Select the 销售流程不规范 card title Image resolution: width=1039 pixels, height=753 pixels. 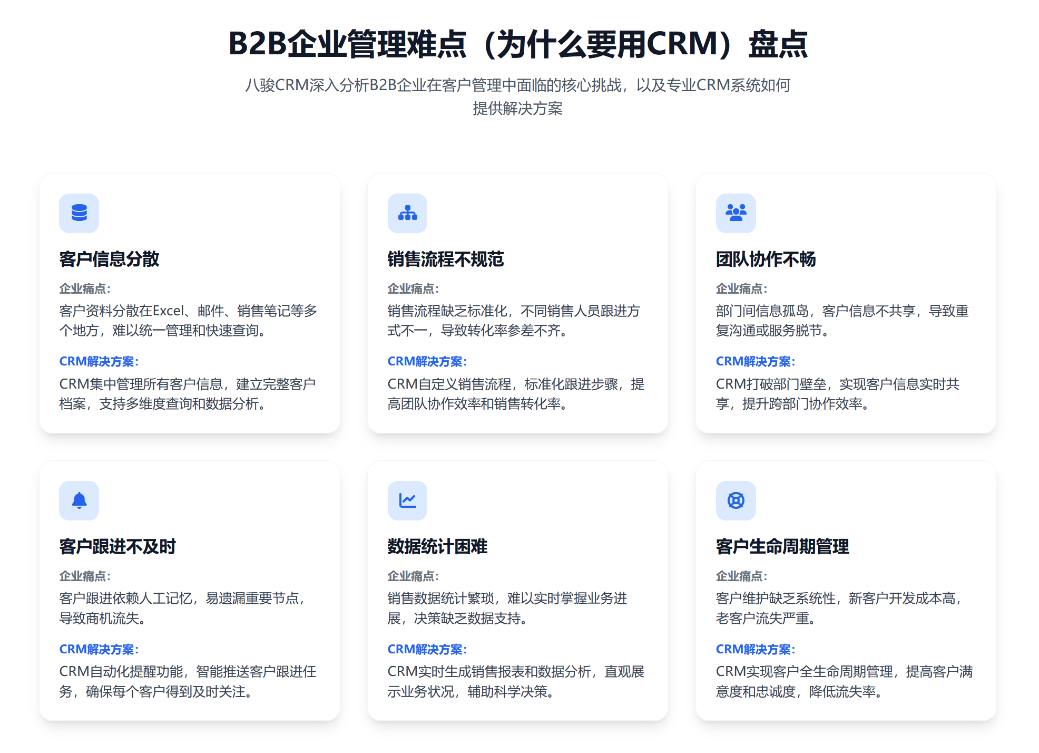point(445,259)
